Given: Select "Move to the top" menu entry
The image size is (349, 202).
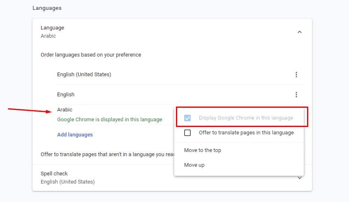Looking at the screenshot, I should tap(203, 150).
